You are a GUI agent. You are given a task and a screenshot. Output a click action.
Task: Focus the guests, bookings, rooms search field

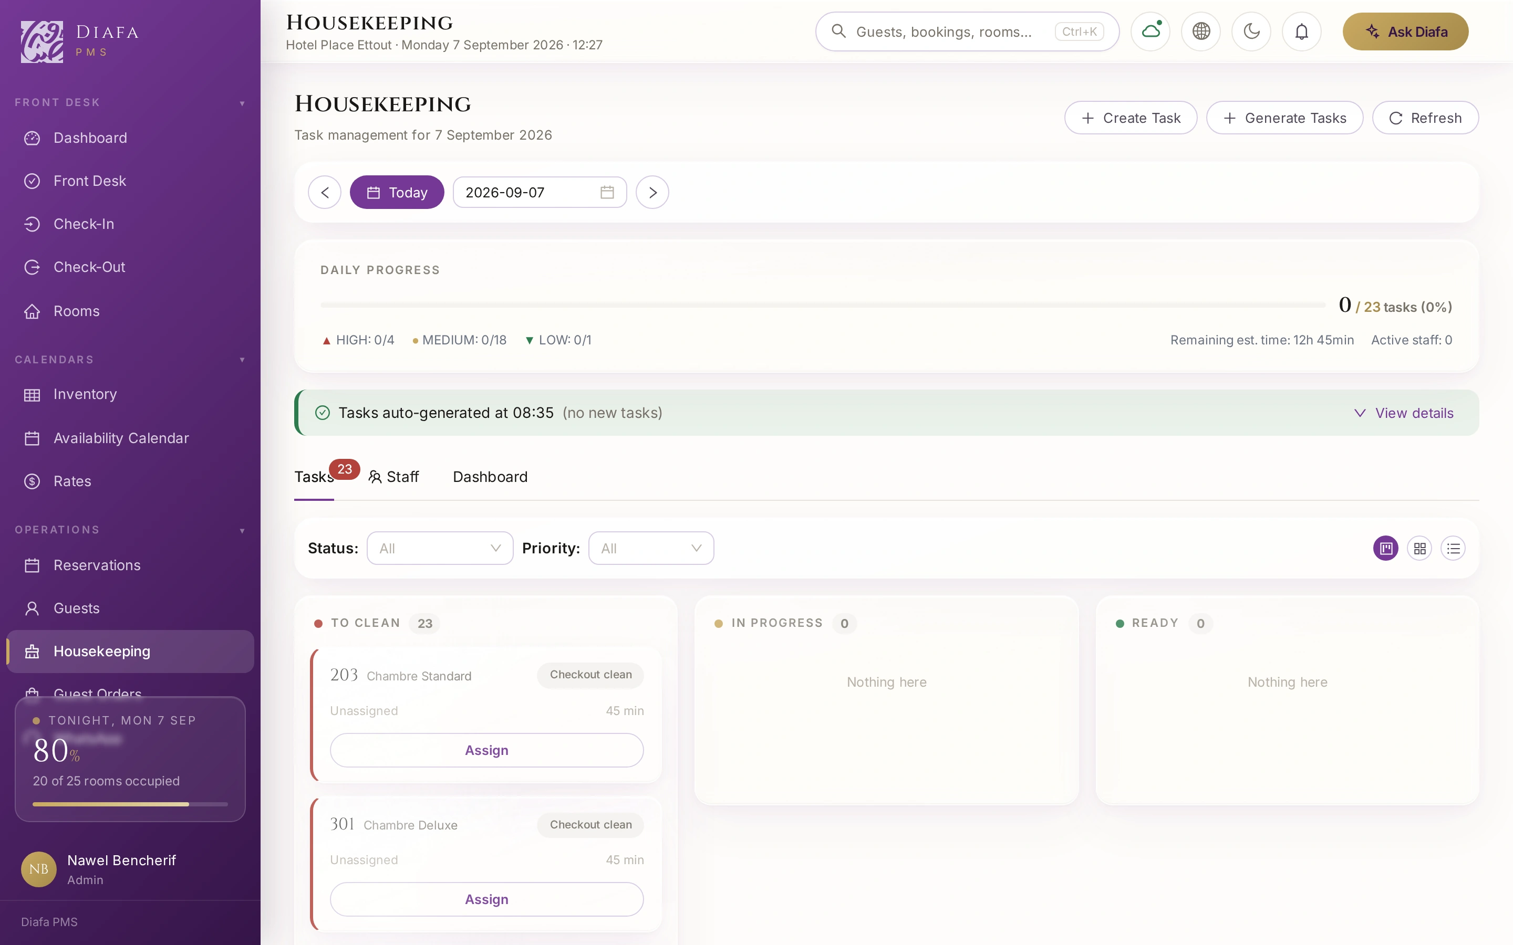tap(967, 31)
